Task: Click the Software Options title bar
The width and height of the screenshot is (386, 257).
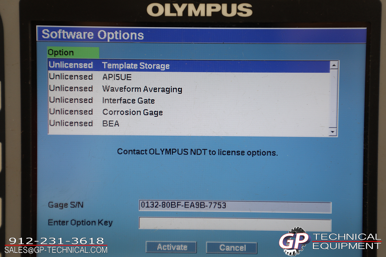Action: 201,35
